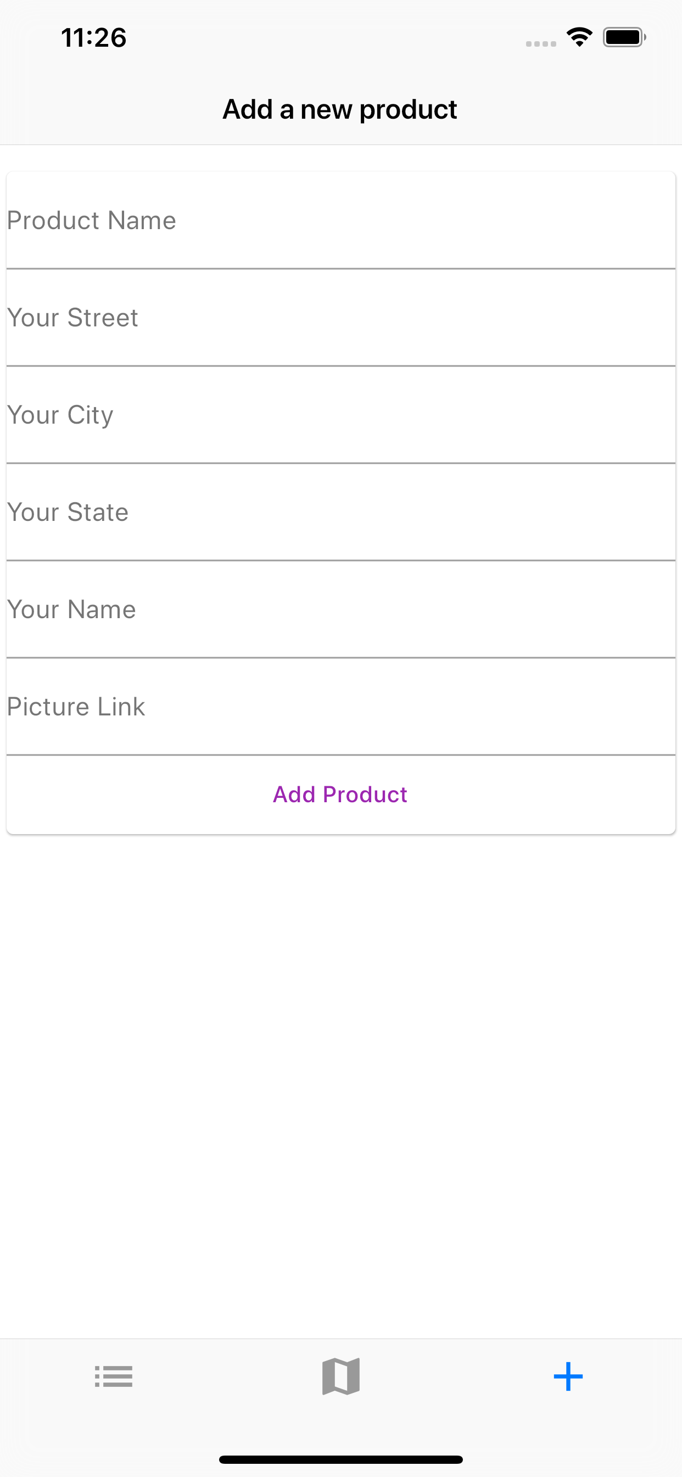Focus the Picture Link input
The width and height of the screenshot is (682, 1477).
pos(341,707)
